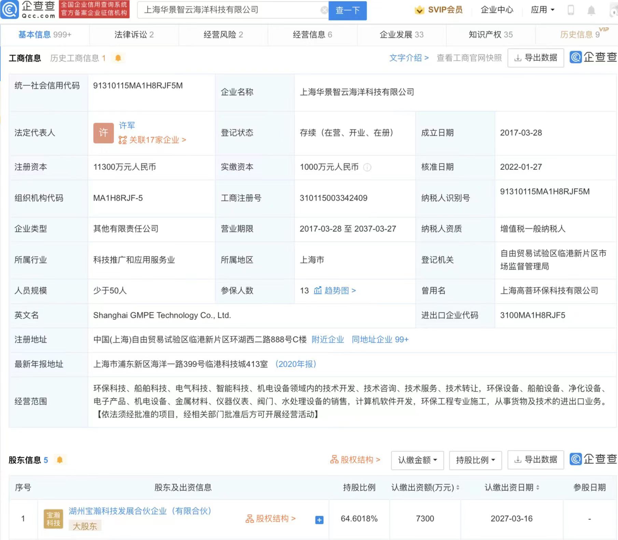Viewport: 618px width, 540px height.
Task: Open 关联17家企业 link
Action: [x=152, y=140]
